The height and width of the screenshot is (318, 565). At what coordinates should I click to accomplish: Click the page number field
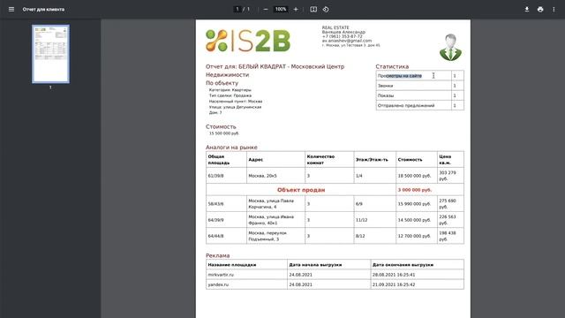coord(237,10)
